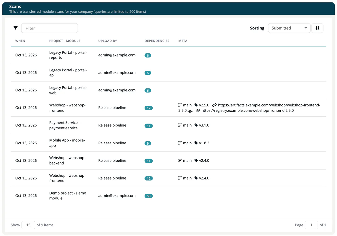Click the filter funnel icon
The width and height of the screenshot is (337, 236).
16,28
